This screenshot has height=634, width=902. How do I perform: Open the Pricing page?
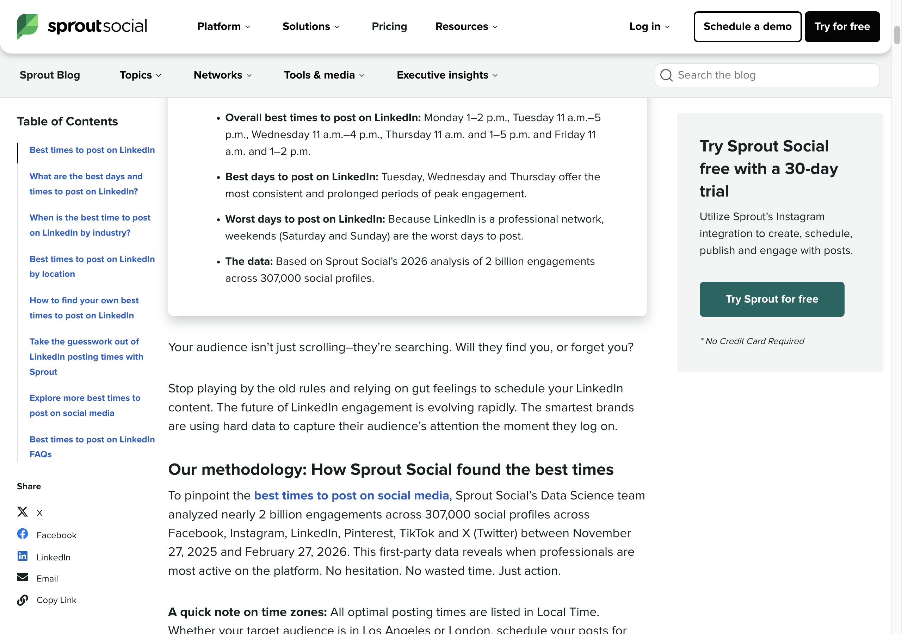389,26
